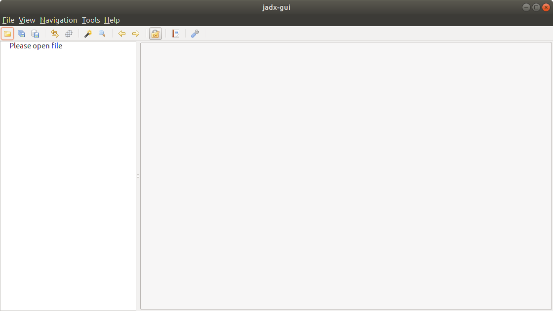Open the File menu
Image resolution: width=553 pixels, height=311 pixels.
click(8, 20)
